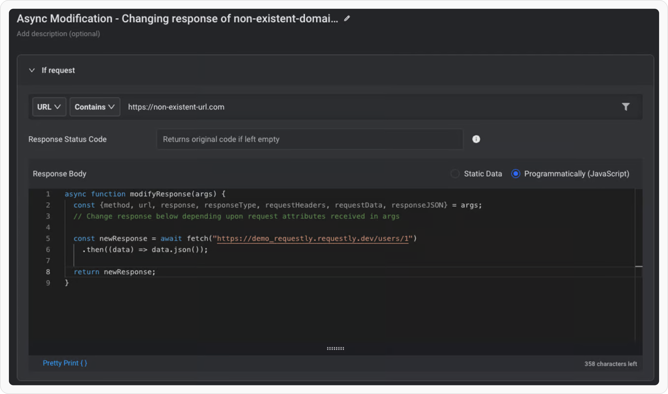Image resolution: width=668 pixels, height=394 pixels.
Task: Open the Contains operator dropdown
Action: (95, 107)
